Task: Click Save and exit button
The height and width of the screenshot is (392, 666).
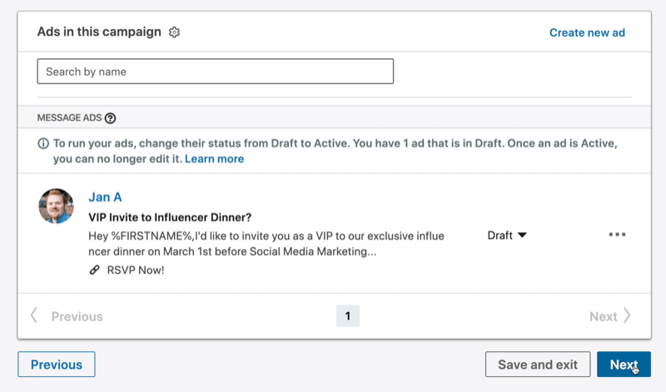Action: (x=538, y=365)
